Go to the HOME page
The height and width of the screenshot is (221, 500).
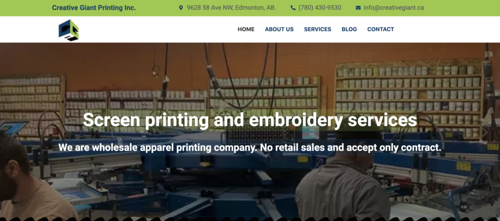pos(246,29)
